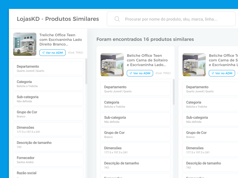Select the Razão social field
Image resolution: width=238 pixels, height=178 pixels.
[x=48, y=173]
